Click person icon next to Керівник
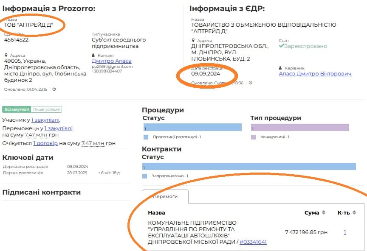 281,68
